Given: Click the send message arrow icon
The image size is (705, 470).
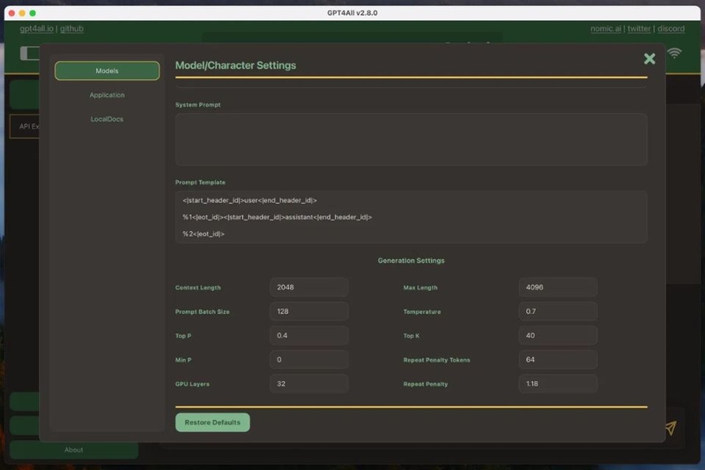Looking at the screenshot, I should click(671, 428).
